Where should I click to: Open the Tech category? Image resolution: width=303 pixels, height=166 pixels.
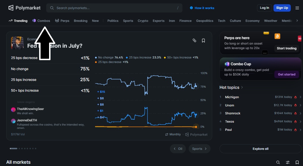(222, 21)
